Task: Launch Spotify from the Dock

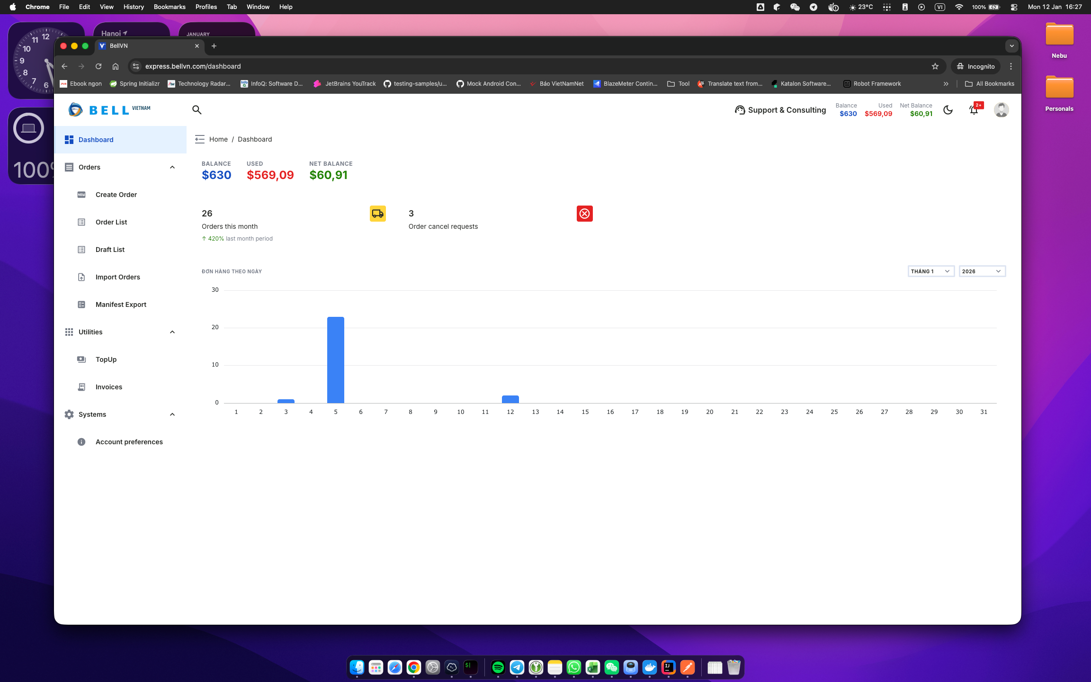Action: click(x=498, y=667)
